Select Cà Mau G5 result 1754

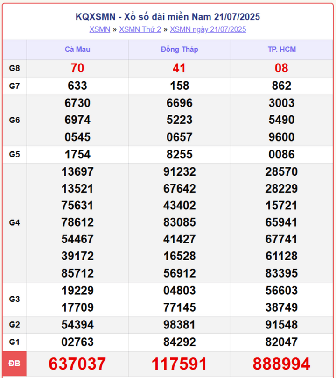click(x=77, y=155)
